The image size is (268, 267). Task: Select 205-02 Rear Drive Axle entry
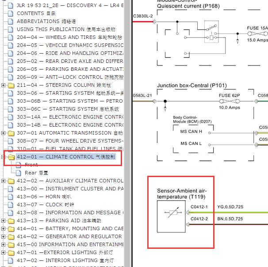click(x=70, y=61)
